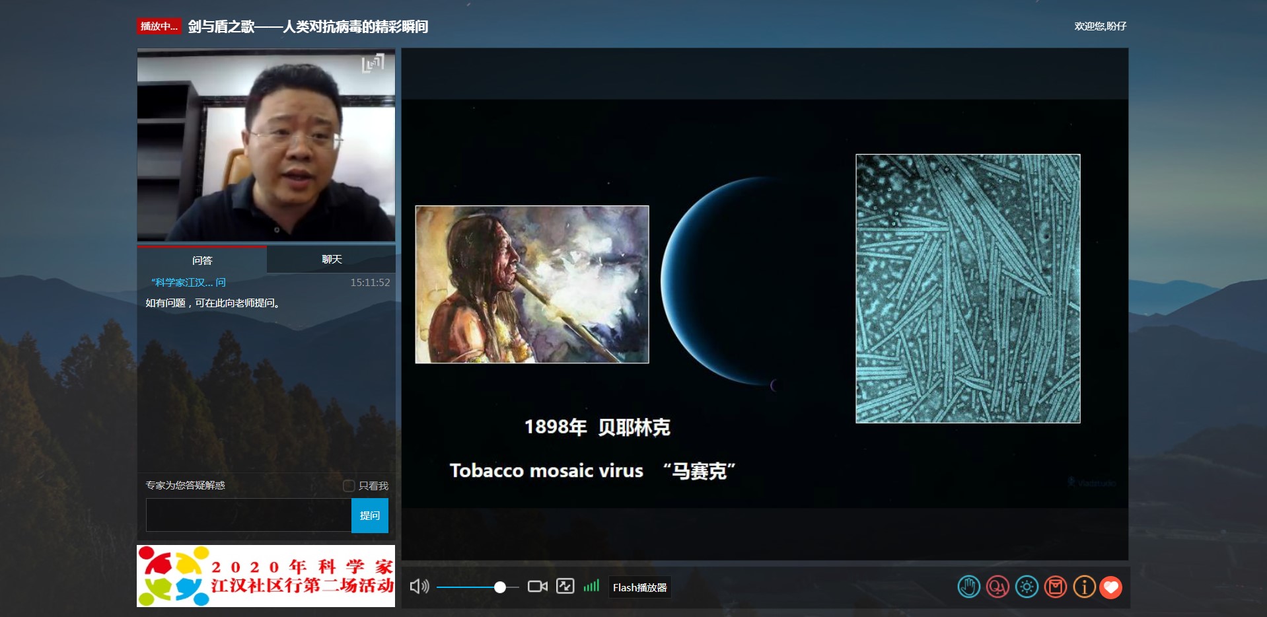Click the red shopping bag icon
Image resolution: width=1267 pixels, height=617 pixels.
(x=1056, y=587)
